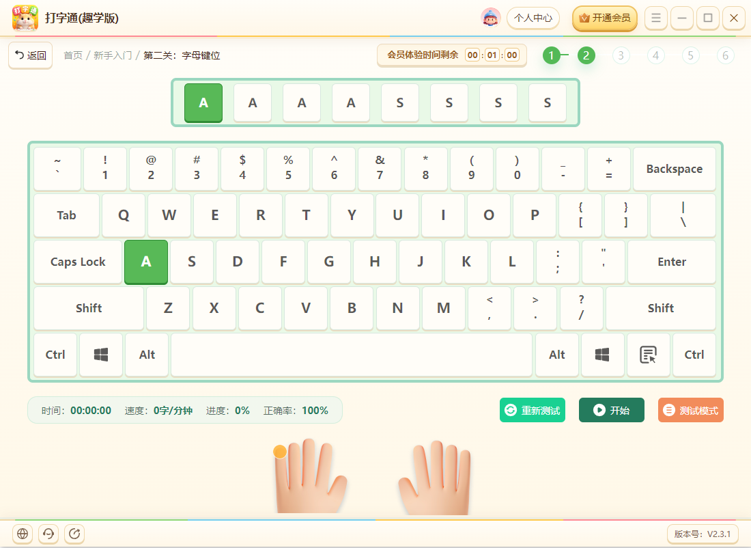
Task: Click the Backspace key
Action: click(675, 169)
